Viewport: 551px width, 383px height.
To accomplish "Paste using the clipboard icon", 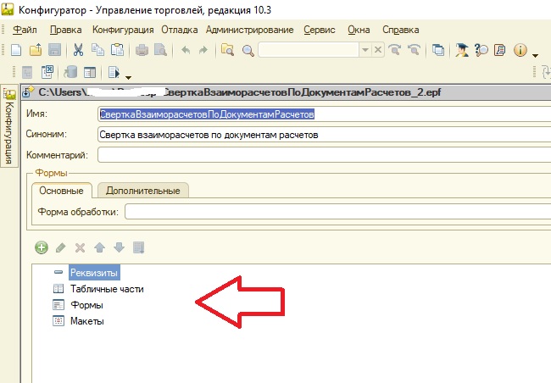I will pos(117,50).
